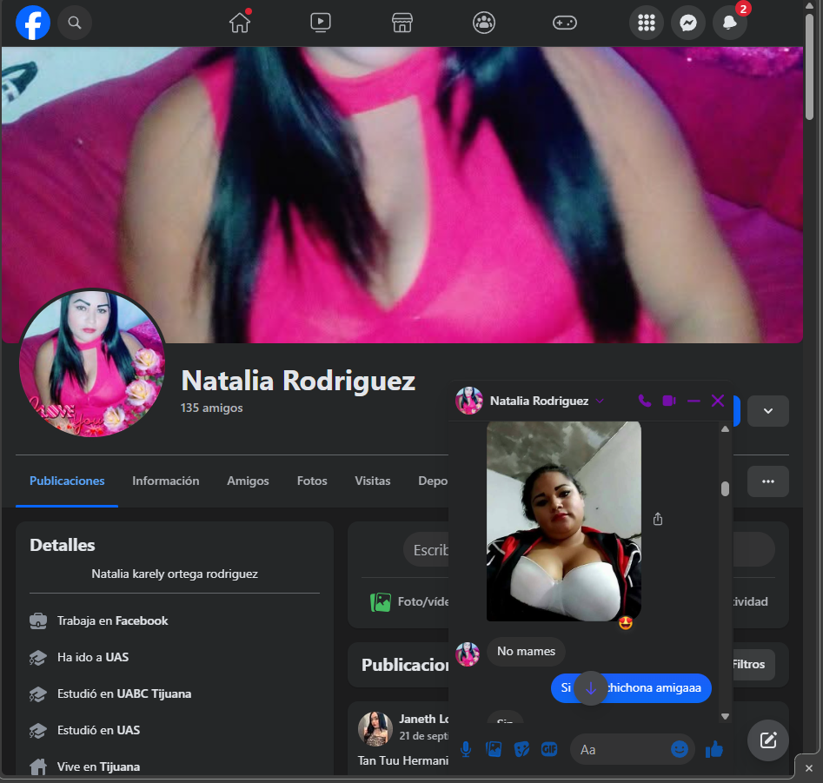Open the three-dots overflow menu on the profile
The image size is (823, 783).
(x=768, y=480)
